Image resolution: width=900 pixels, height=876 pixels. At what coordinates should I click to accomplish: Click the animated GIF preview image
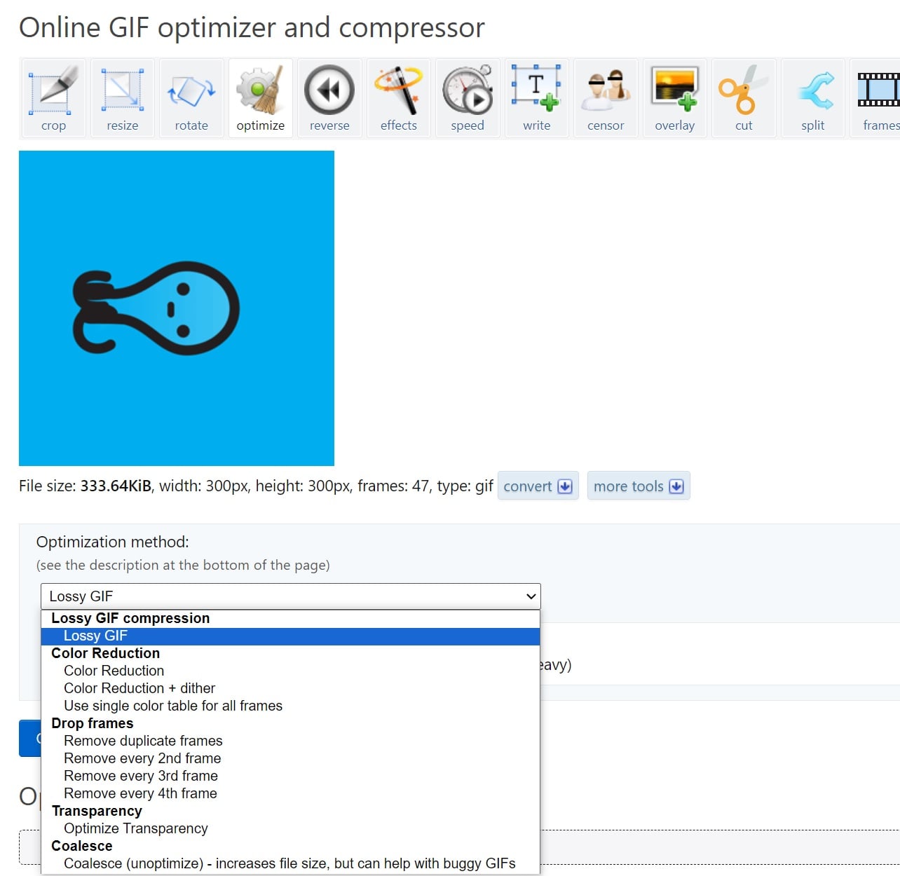[177, 308]
